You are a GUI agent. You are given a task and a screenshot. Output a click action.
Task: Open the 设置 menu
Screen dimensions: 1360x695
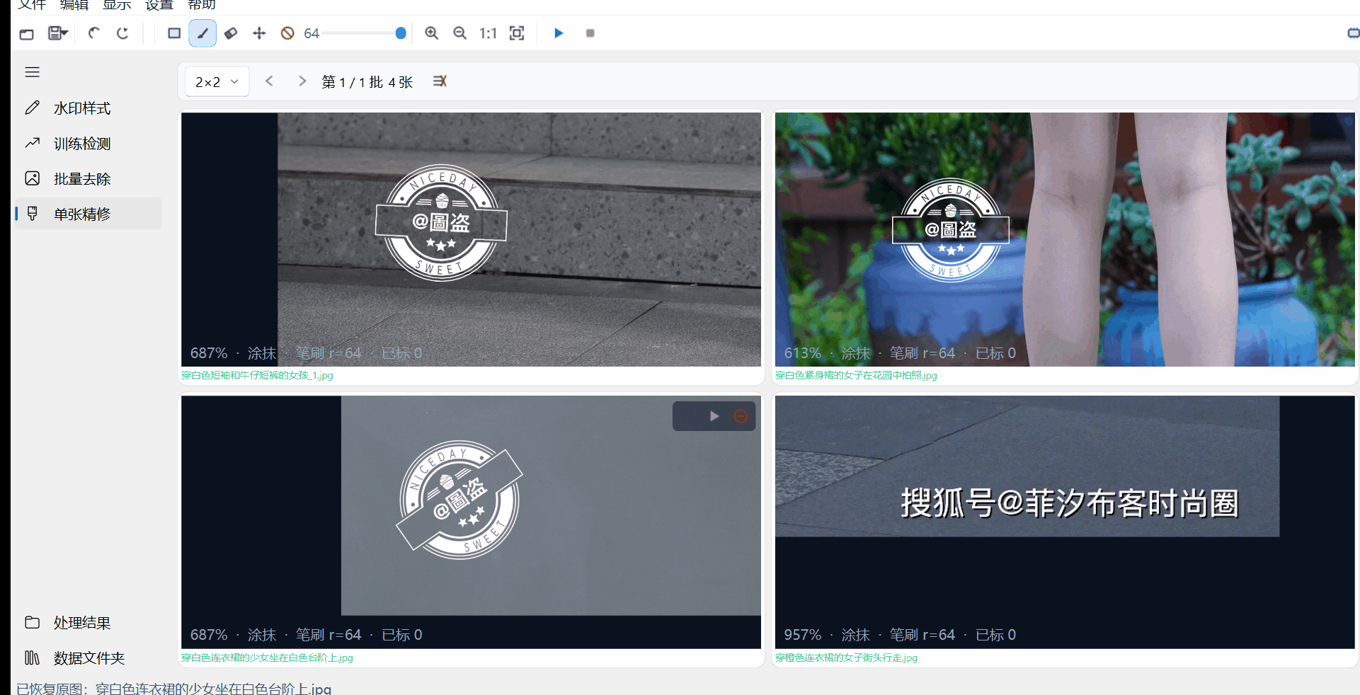click(159, 5)
